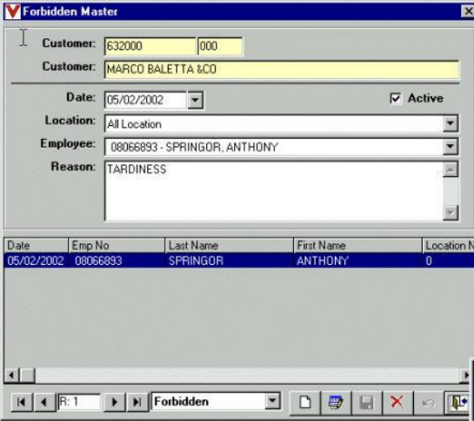
Task: Sort by the Date column header
Action: click(x=36, y=246)
